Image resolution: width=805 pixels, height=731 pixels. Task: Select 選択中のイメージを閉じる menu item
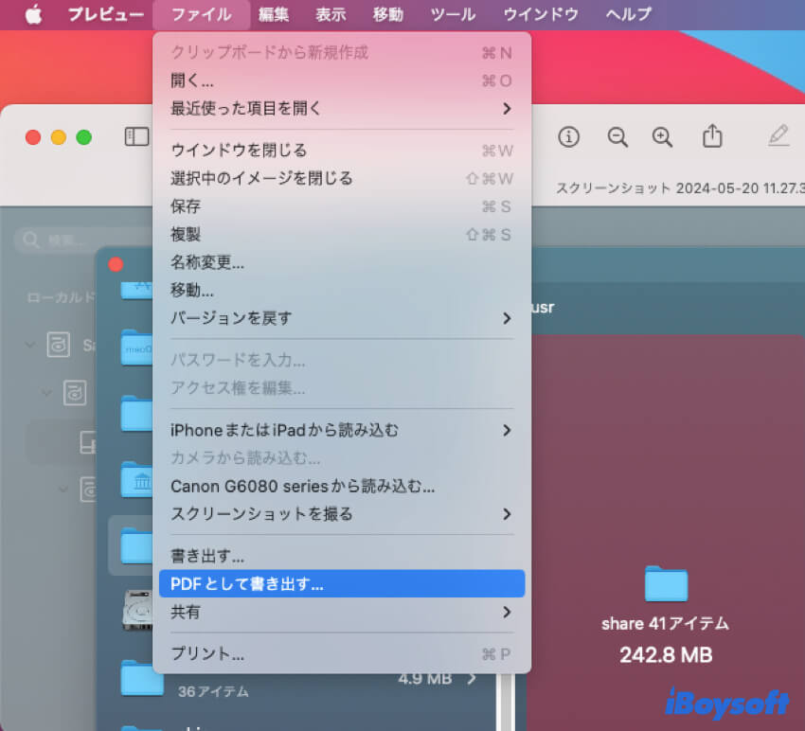click(x=342, y=179)
